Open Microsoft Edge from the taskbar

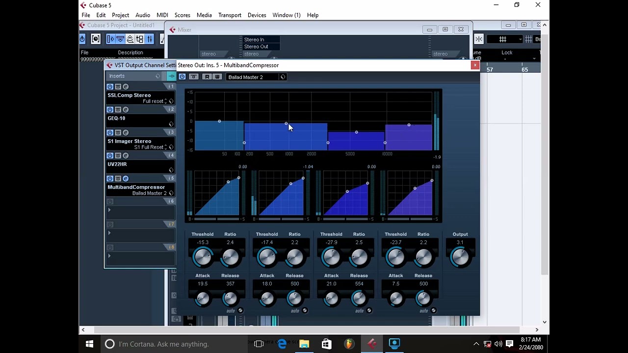[282, 344]
